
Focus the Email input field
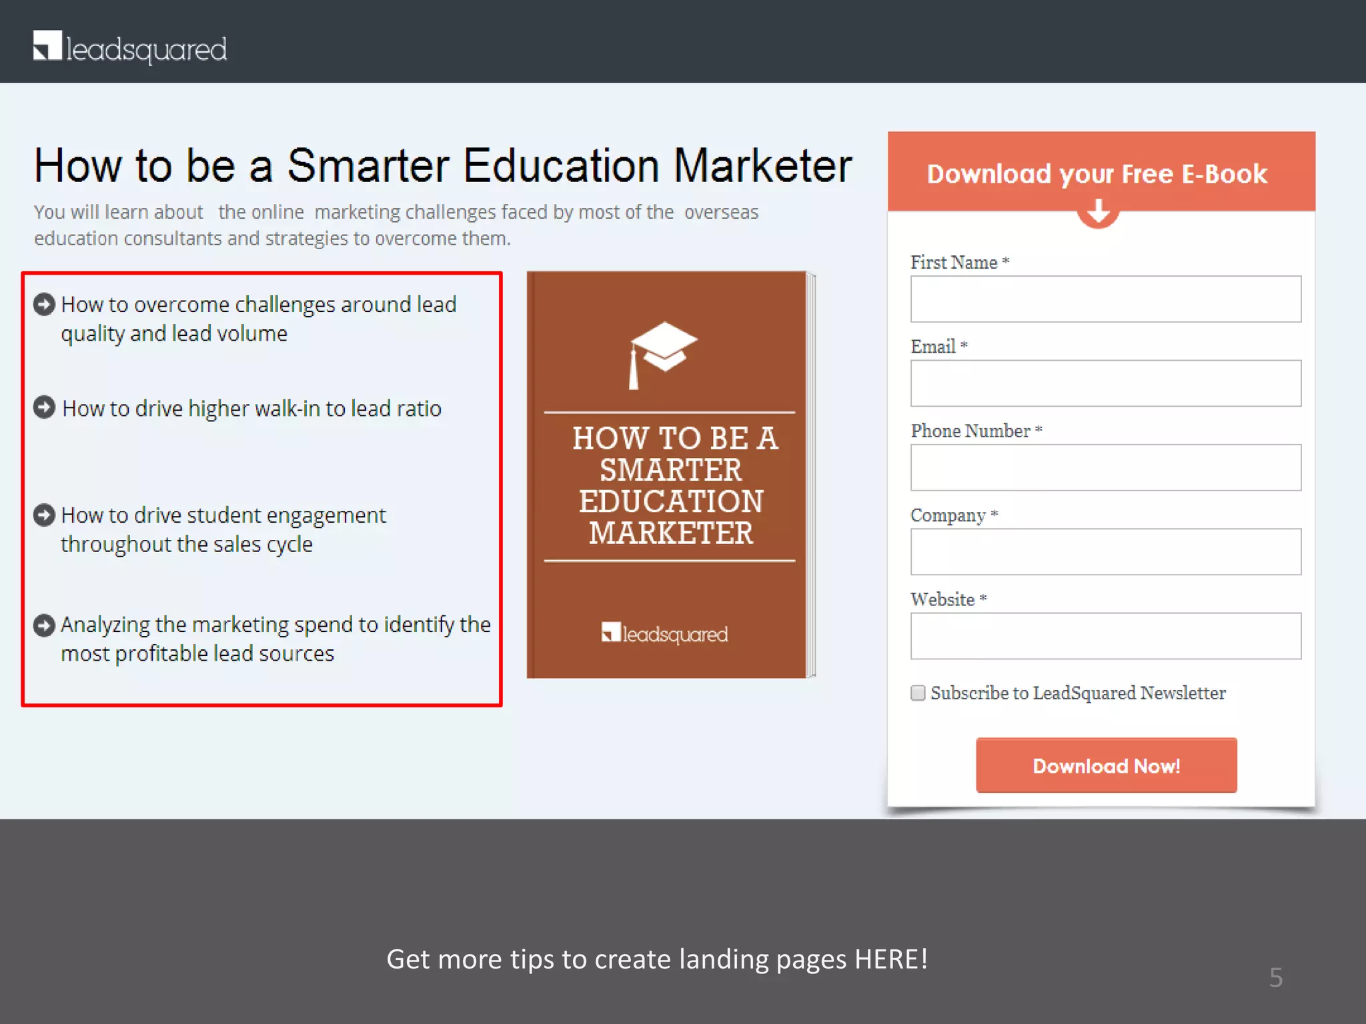[x=1106, y=383]
